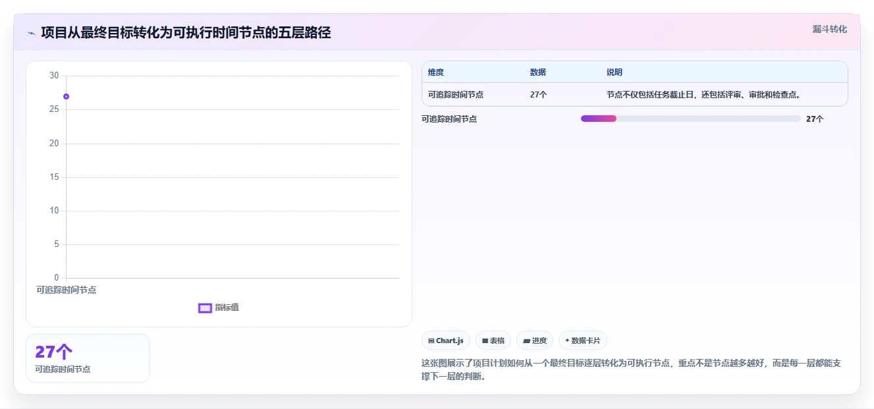This screenshot has height=409, width=874.
Task: Select the Chart.js tag
Action: point(446,341)
